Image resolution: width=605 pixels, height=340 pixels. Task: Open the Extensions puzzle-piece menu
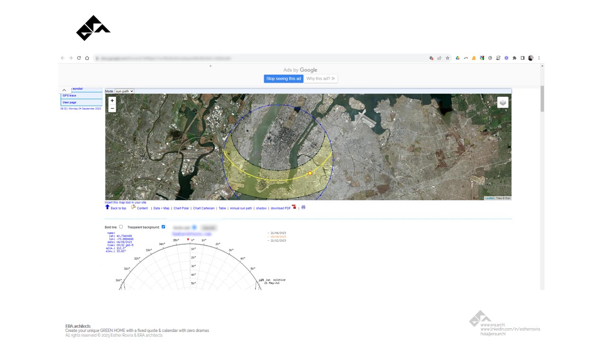(x=514, y=58)
